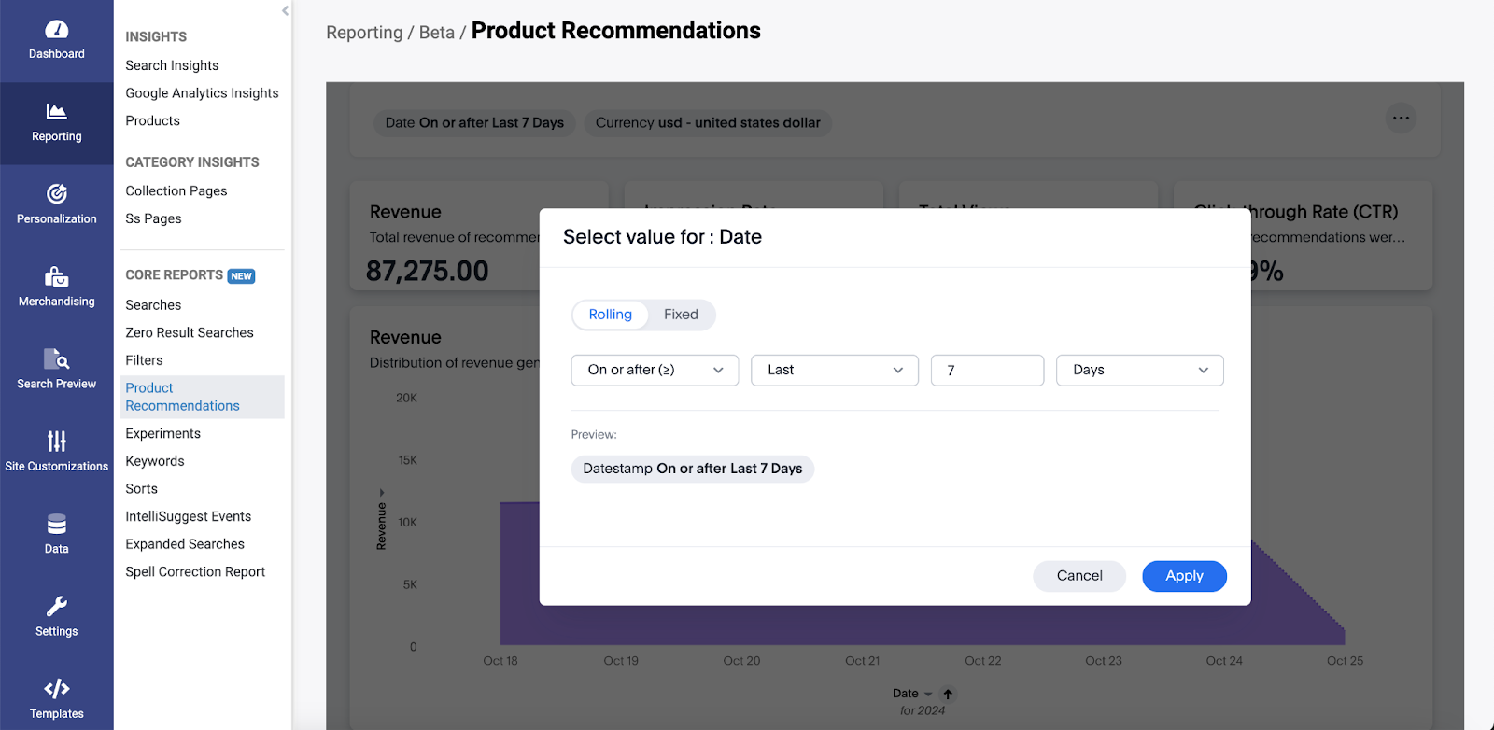Image resolution: width=1494 pixels, height=730 pixels.
Task: Click the number of days input field
Action: pos(987,371)
